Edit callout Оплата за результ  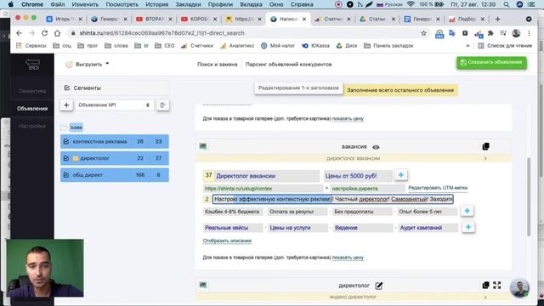pos(297,212)
